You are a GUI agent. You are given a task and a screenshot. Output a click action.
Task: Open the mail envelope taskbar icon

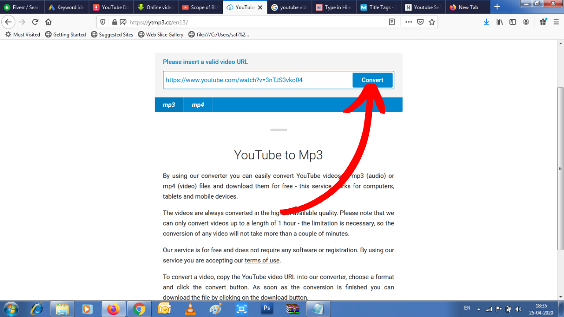[x=164, y=309]
